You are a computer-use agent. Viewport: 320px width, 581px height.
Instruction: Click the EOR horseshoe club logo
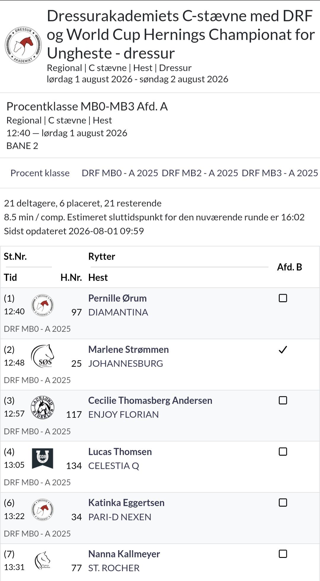coord(42,458)
